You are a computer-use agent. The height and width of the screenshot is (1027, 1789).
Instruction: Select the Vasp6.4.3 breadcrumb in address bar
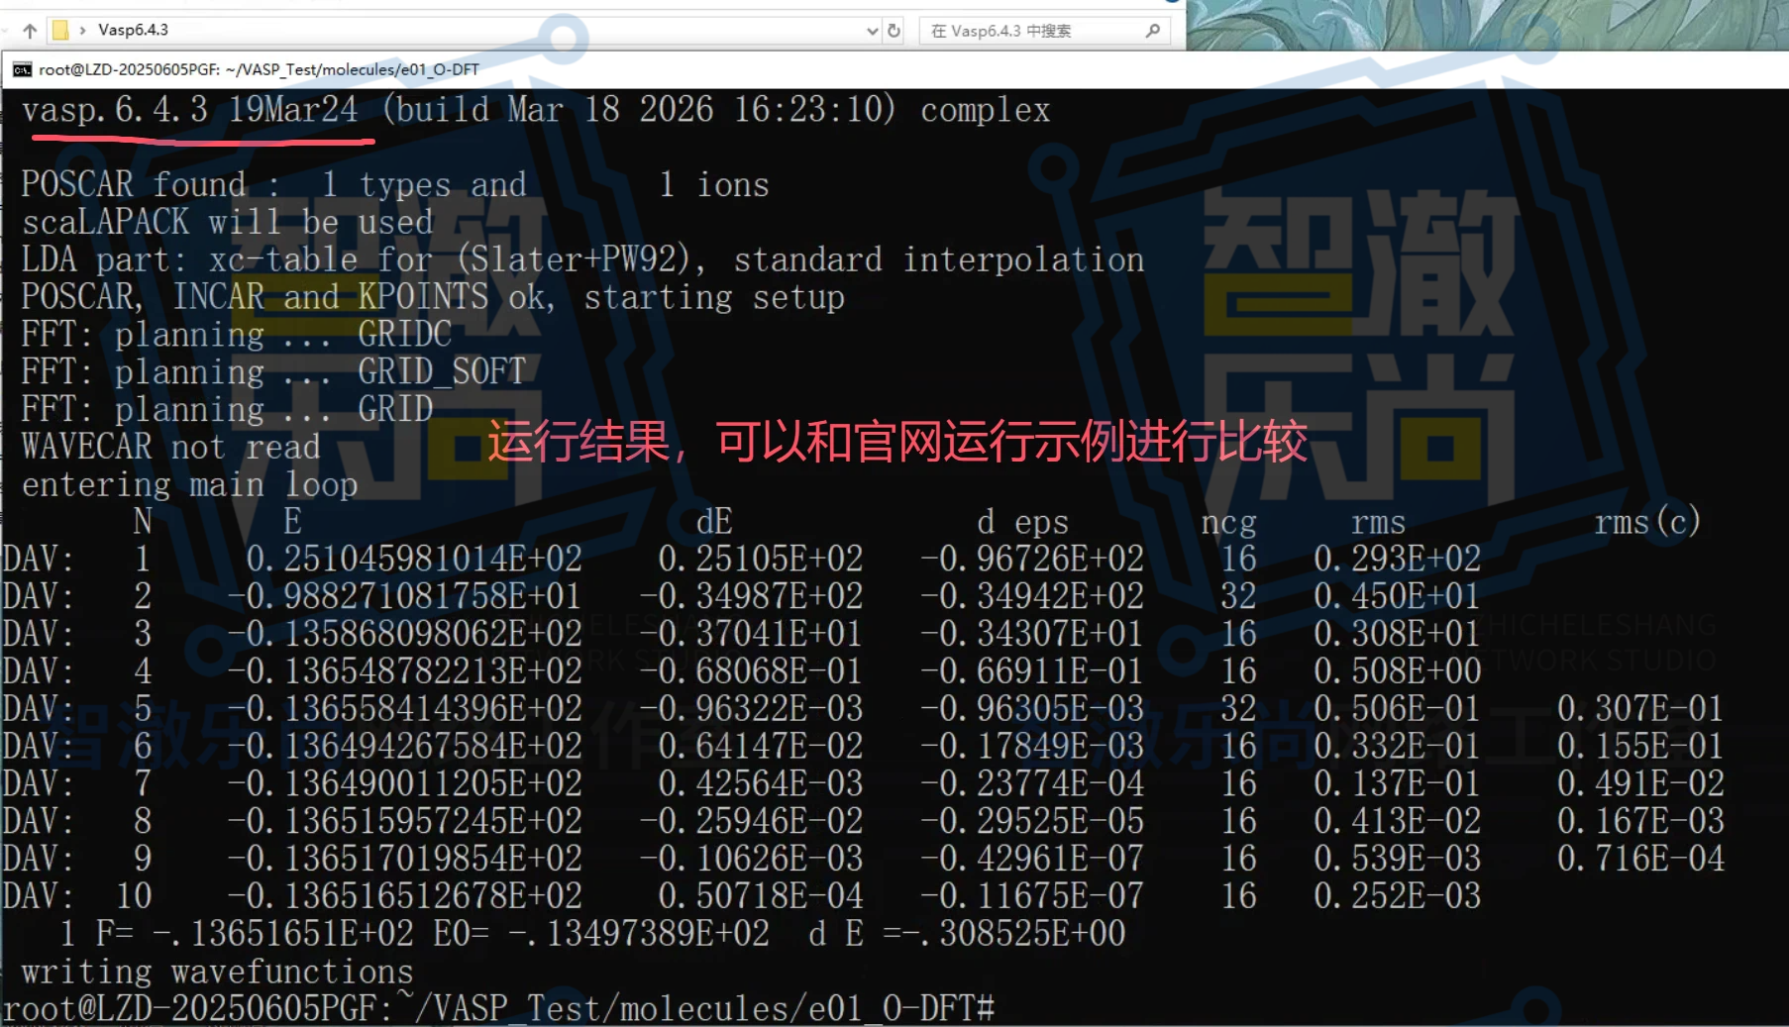pos(133,31)
